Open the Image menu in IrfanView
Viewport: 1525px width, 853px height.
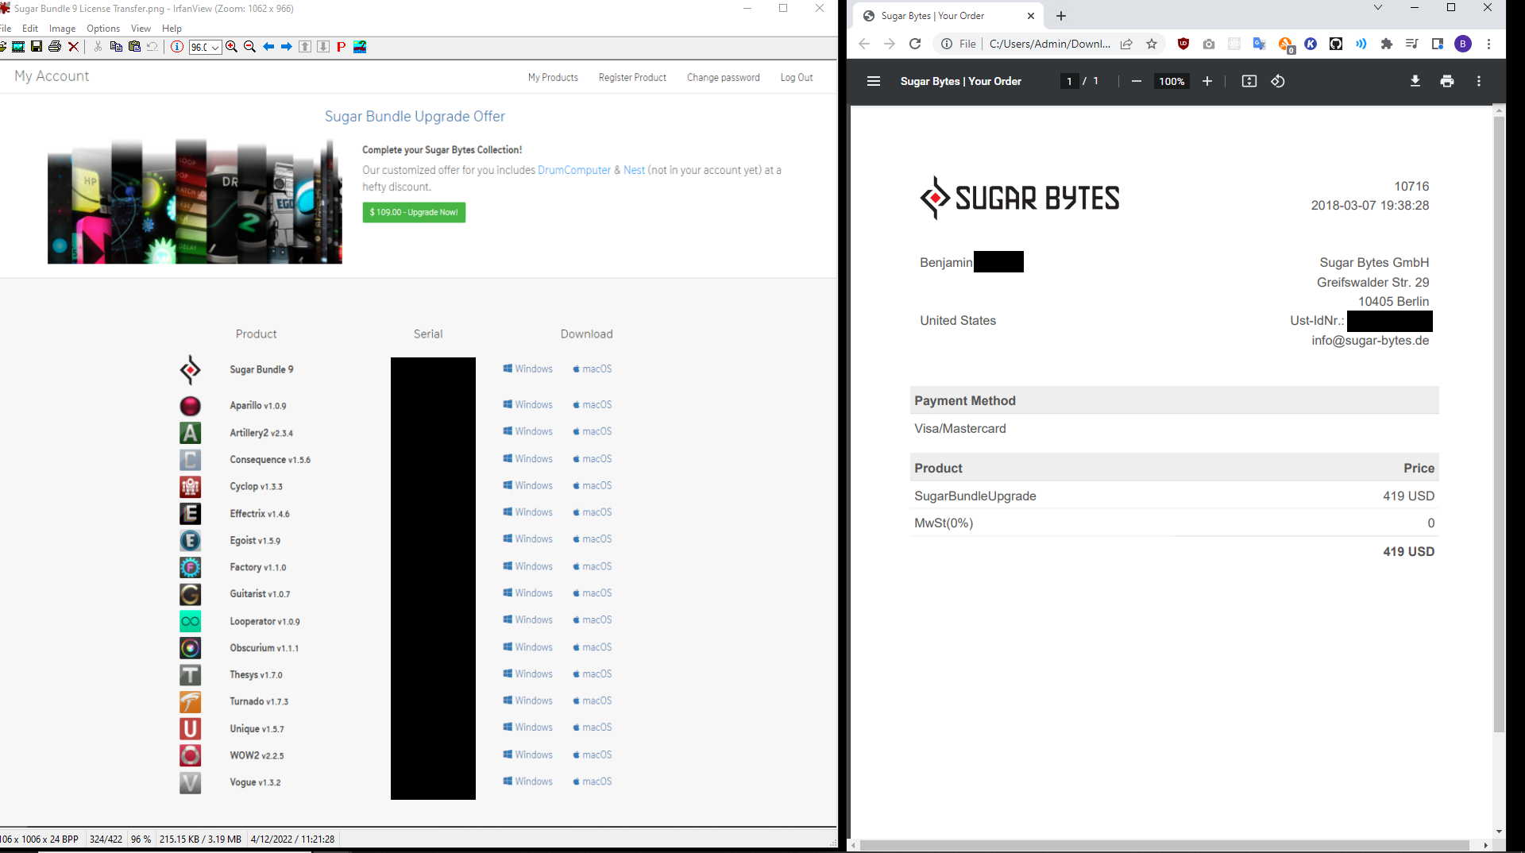[x=63, y=28]
